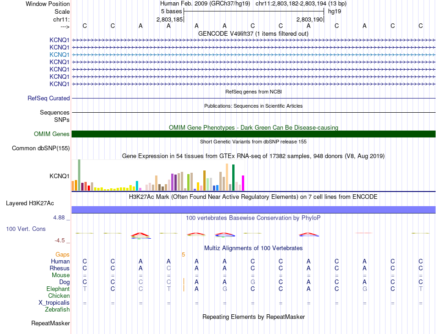Screen dimensions: 436x334
Task: Click the RefSeq Curated track label
Action: (x=49, y=99)
